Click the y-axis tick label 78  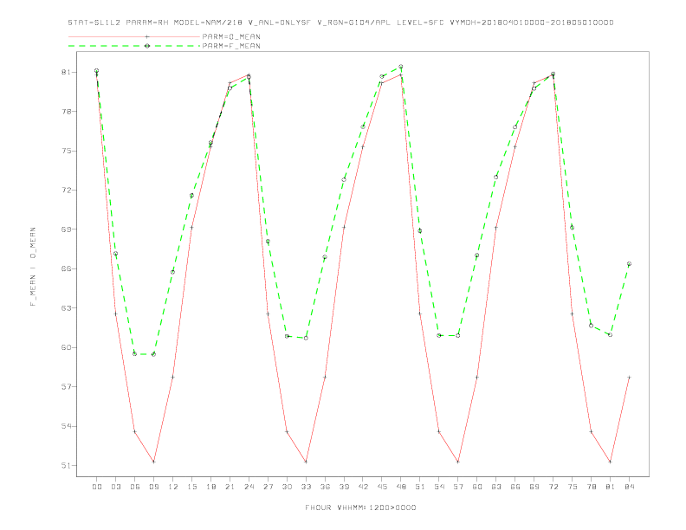[x=66, y=112]
